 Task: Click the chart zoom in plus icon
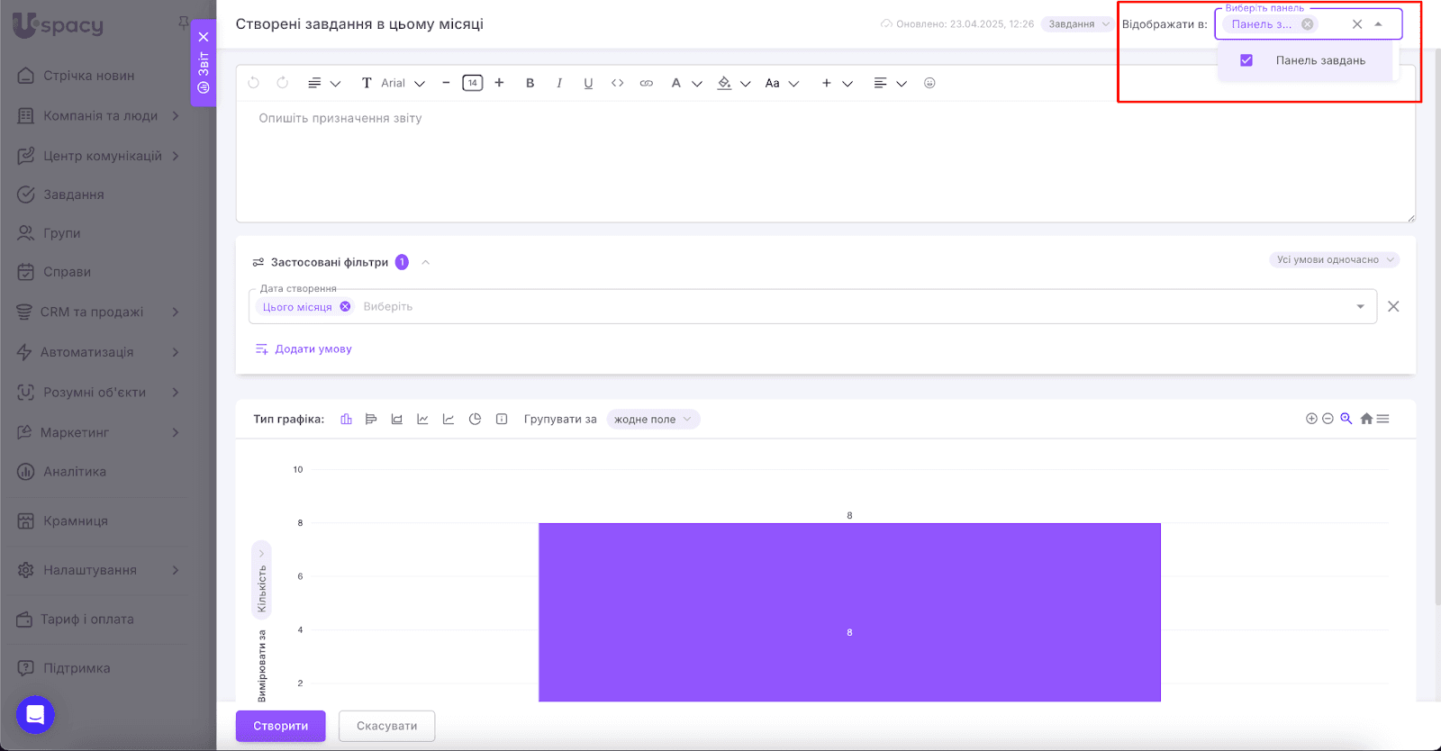[1311, 419]
